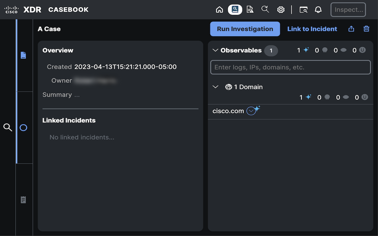The width and height of the screenshot is (378, 236).
Task: Click the Observables count badge 1
Action: (x=271, y=51)
